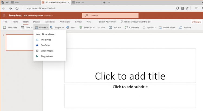This screenshot has width=203, height=111.
Task: Insert Icons from the ribbon
Action: click(71, 28)
